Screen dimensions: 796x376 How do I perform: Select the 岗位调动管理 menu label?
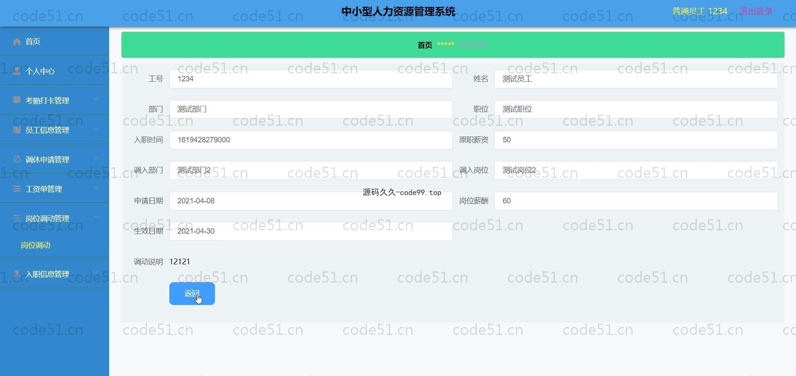tap(47, 218)
